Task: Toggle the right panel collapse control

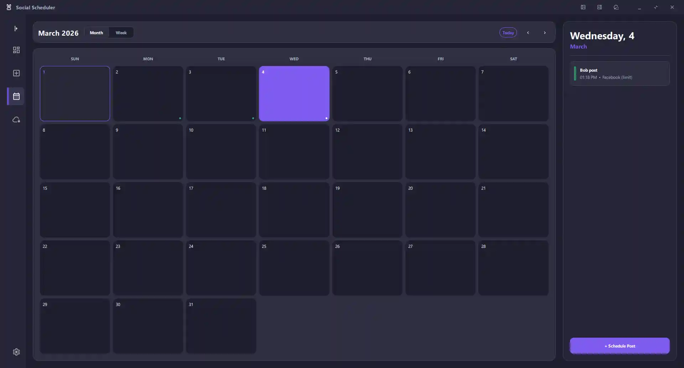Action: [600, 7]
